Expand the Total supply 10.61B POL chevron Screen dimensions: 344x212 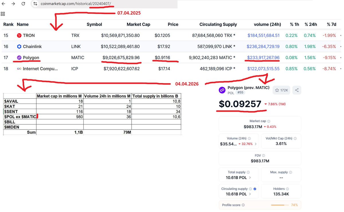(x=250, y=178)
